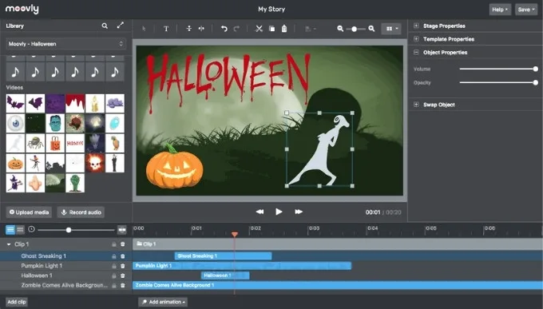Image resolution: width=543 pixels, height=309 pixels.
Task: Collapse the Clip 1 tree row
Action: pyautogui.click(x=9, y=244)
